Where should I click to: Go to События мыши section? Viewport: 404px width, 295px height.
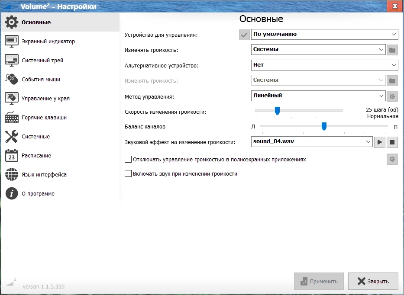[x=61, y=79]
